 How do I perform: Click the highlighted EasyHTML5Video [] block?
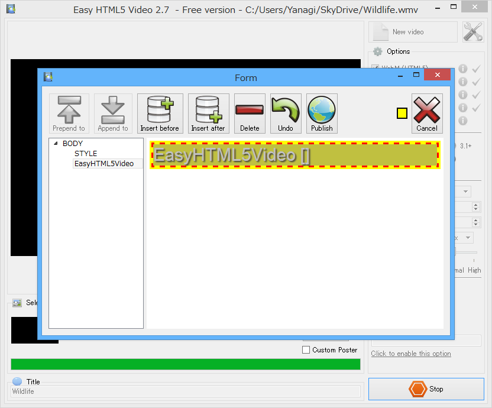pyautogui.click(x=295, y=155)
